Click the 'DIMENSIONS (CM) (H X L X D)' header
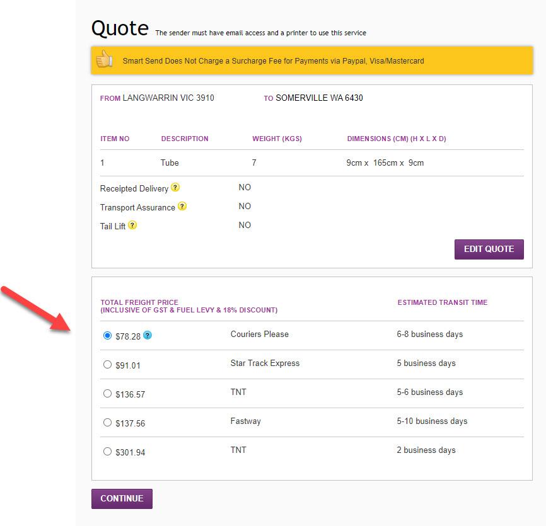The width and height of the screenshot is (546, 526). point(397,139)
